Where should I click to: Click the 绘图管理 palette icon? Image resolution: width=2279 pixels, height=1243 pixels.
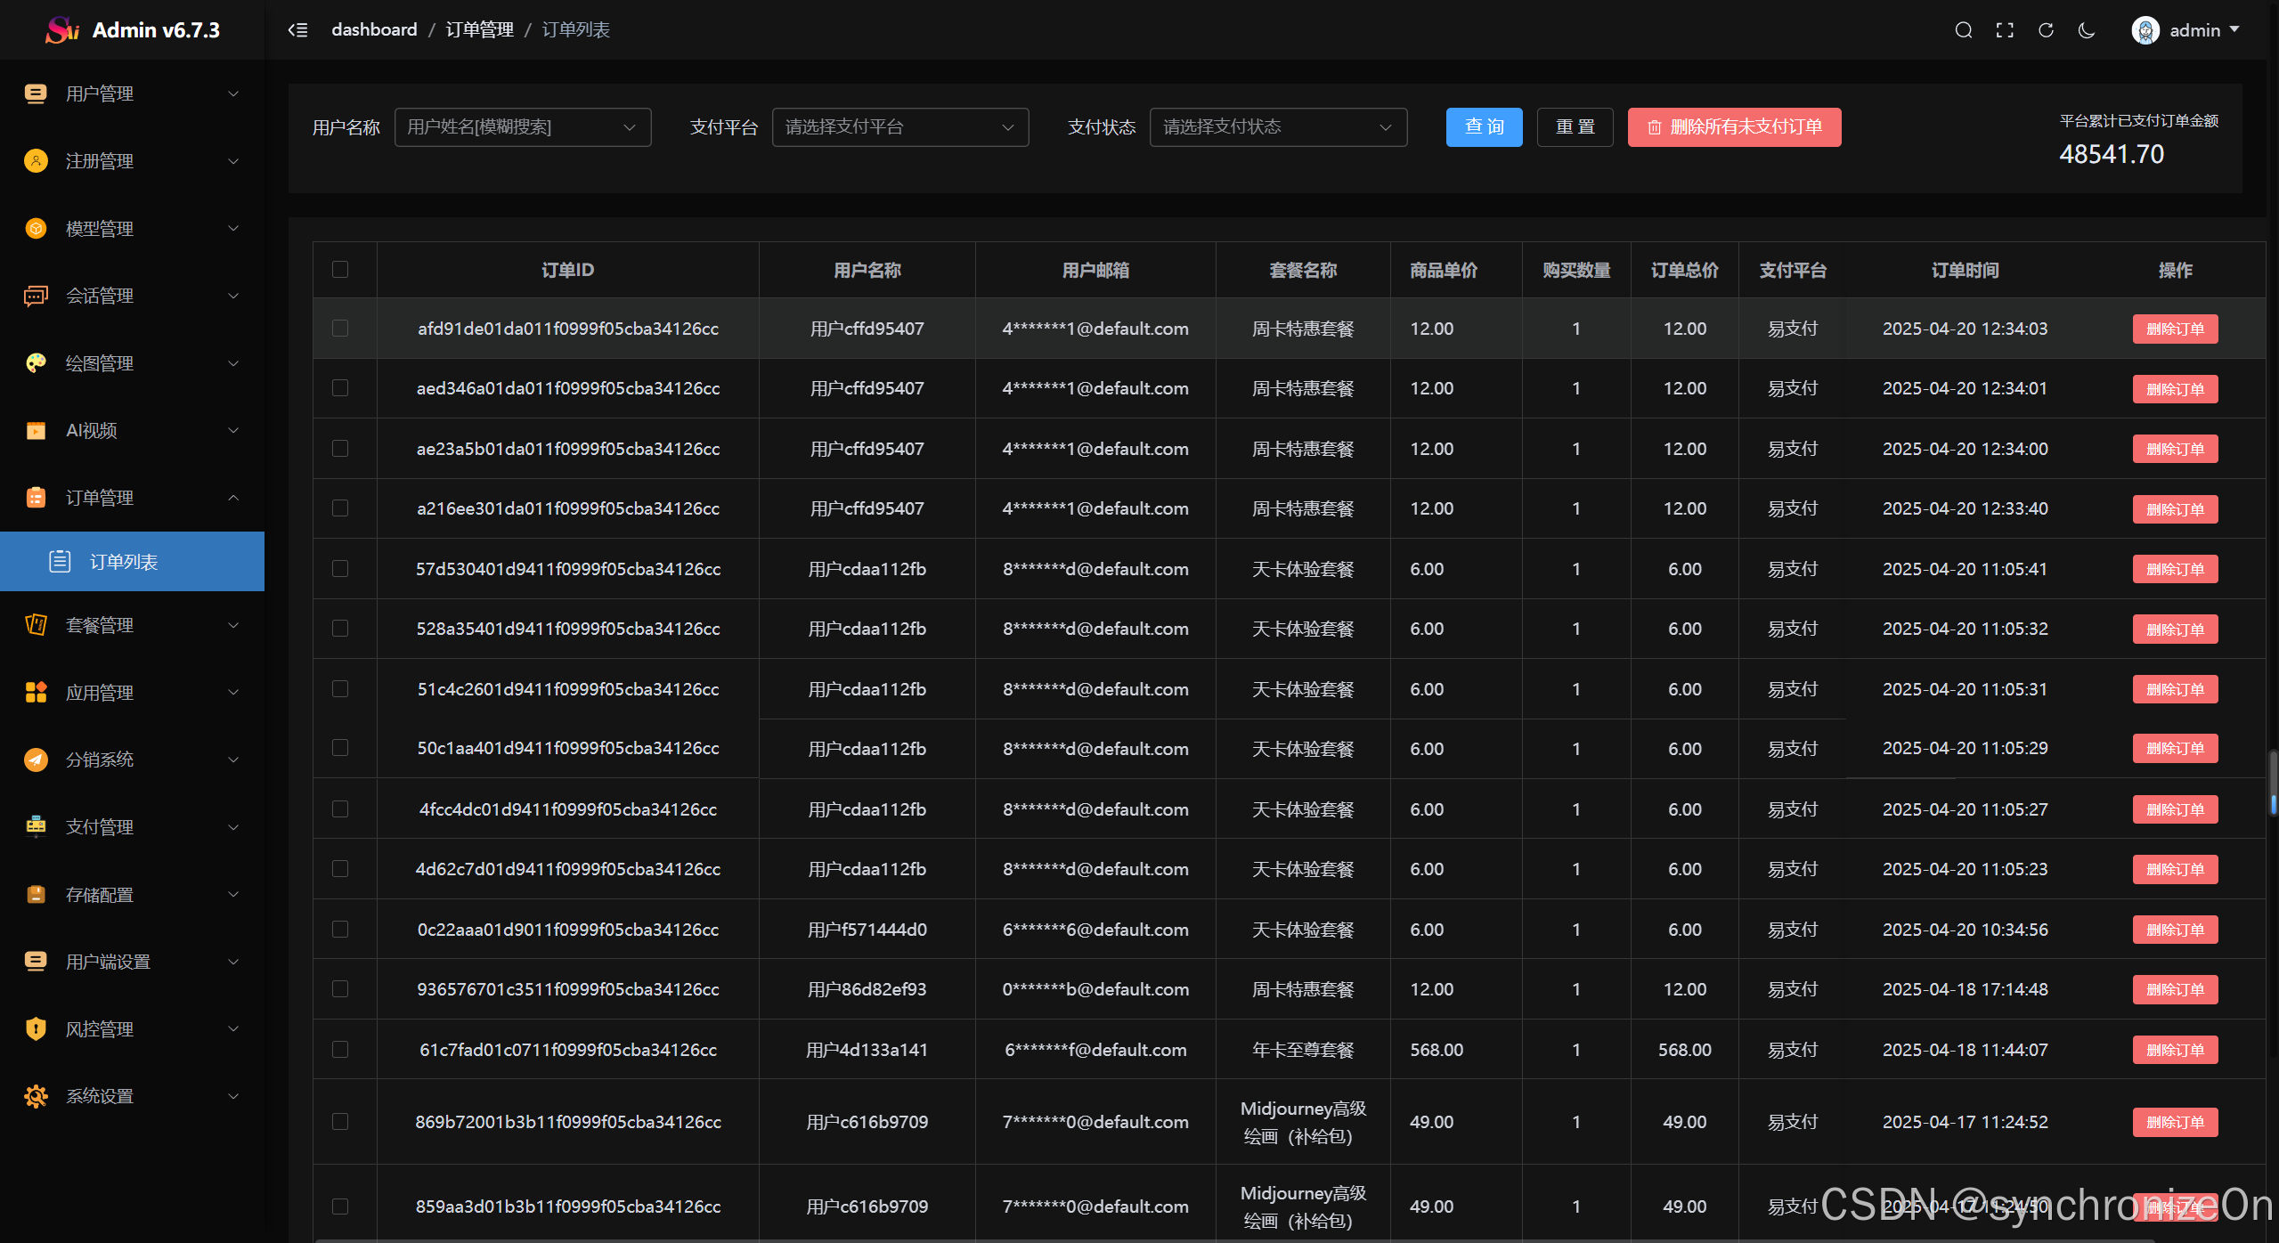point(36,362)
